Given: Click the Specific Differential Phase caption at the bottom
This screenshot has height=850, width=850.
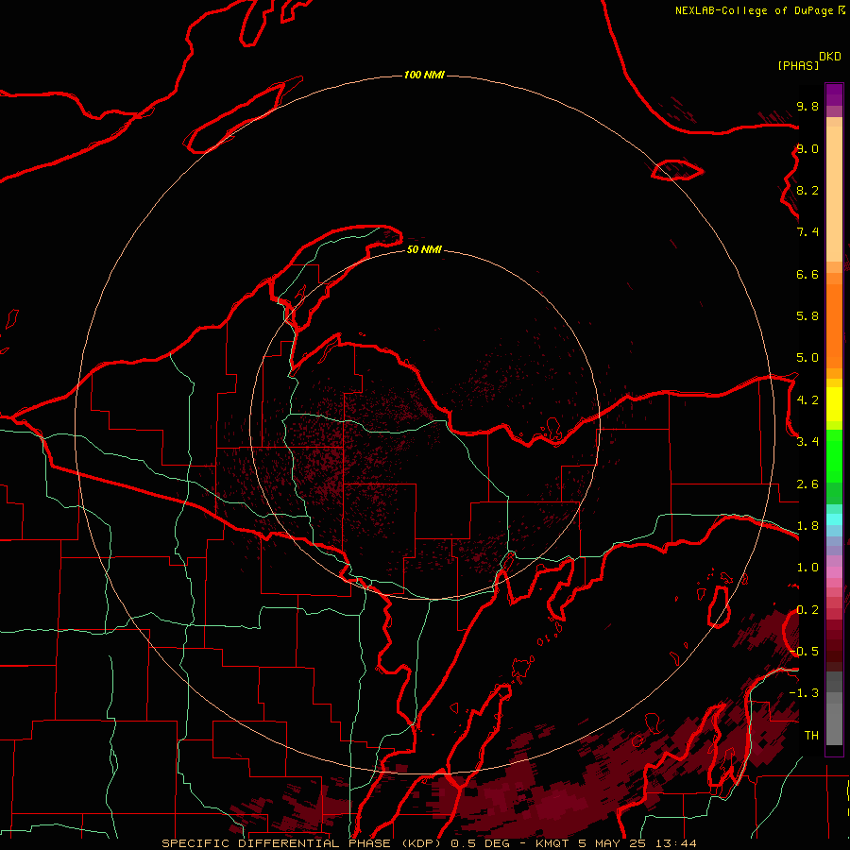Looking at the screenshot, I should click(429, 843).
